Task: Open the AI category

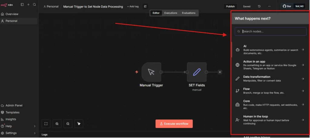Action: (x=270, y=50)
